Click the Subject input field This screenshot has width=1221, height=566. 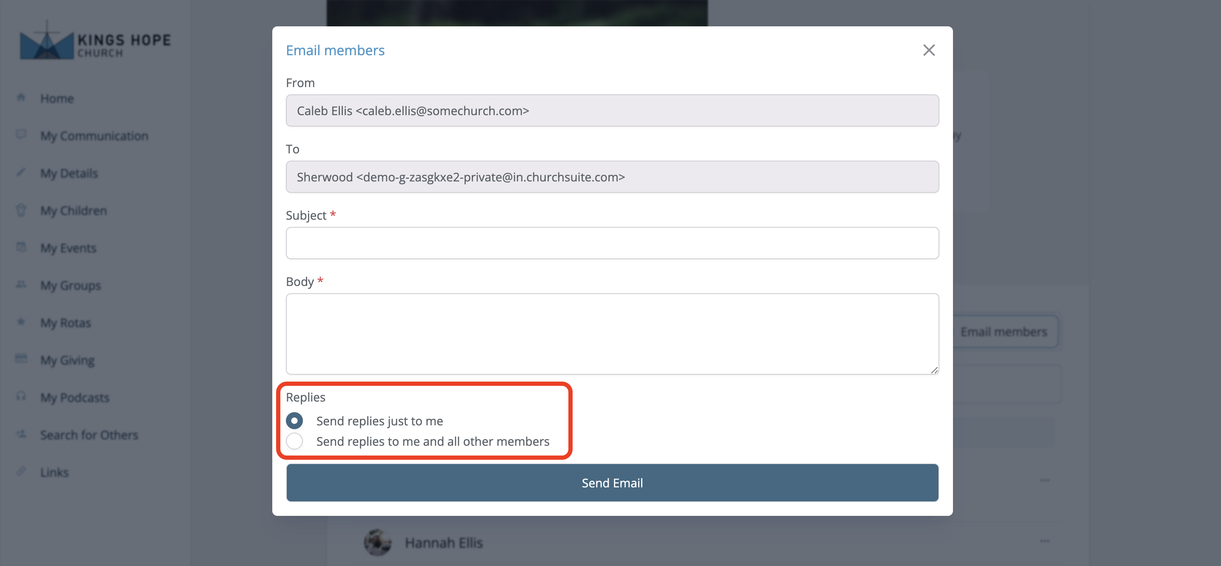[612, 243]
